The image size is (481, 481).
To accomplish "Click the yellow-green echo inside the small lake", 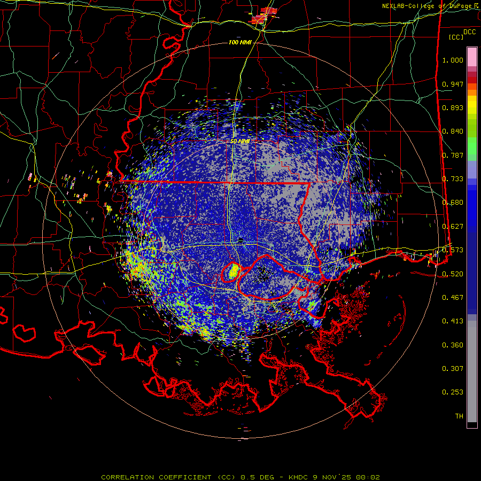I will (x=234, y=271).
